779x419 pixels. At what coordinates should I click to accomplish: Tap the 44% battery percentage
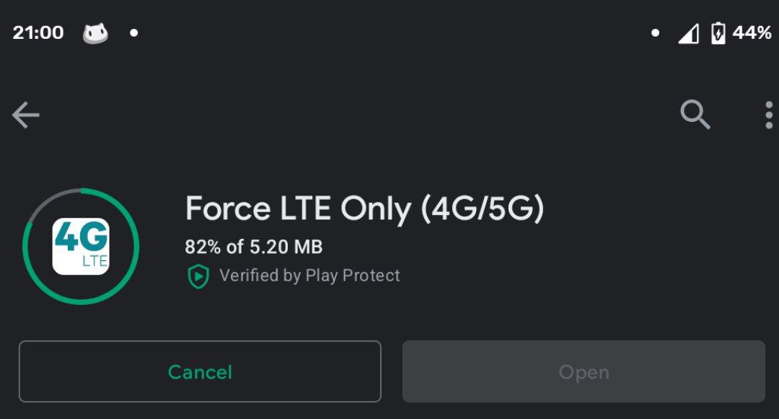point(752,32)
